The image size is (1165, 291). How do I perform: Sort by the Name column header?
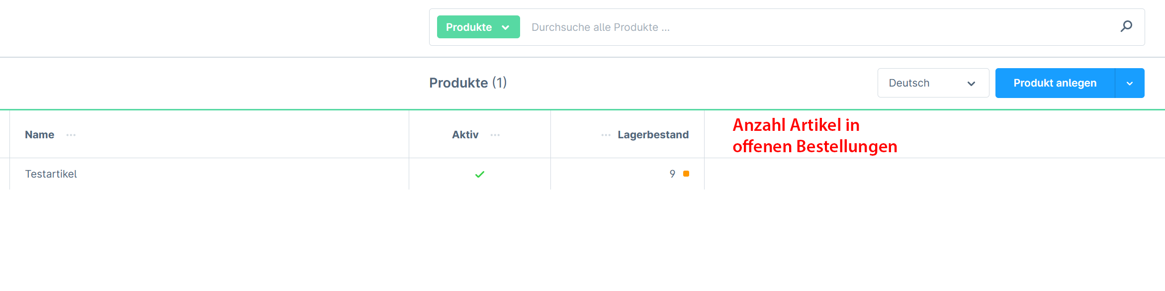pos(40,135)
